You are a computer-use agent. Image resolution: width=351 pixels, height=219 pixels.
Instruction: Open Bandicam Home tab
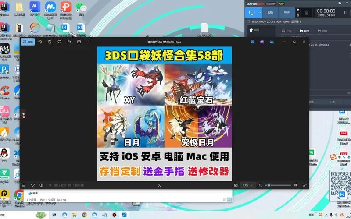tap(254, 30)
